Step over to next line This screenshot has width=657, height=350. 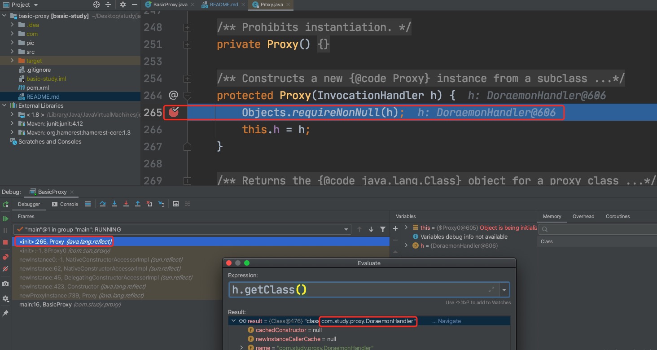[103, 204]
